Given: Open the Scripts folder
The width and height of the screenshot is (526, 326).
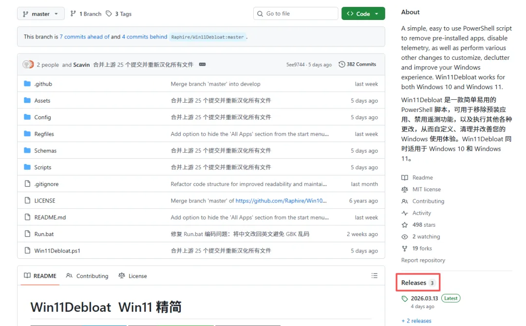Looking at the screenshot, I should tap(42, 167).
